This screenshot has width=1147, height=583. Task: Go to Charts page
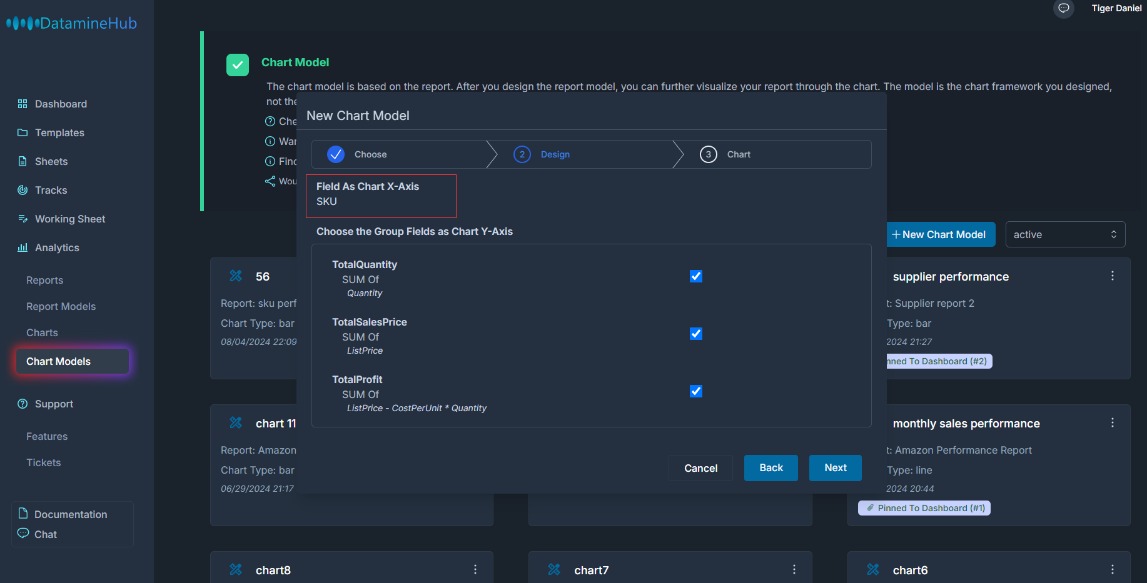point(42,332)
